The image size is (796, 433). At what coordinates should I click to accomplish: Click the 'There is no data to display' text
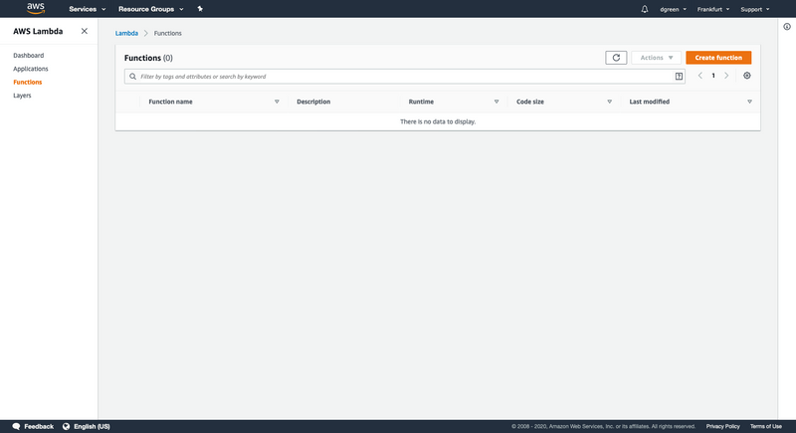tap(438, 121)
